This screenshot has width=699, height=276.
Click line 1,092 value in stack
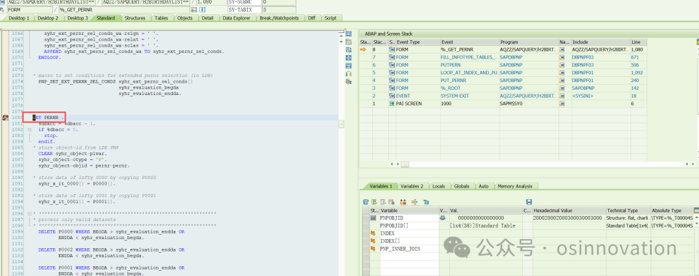[x=638, y=72]
